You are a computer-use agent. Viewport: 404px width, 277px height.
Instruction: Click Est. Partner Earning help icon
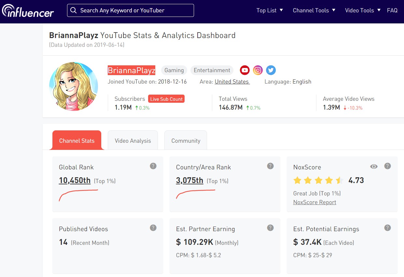[x=270, y=228]
